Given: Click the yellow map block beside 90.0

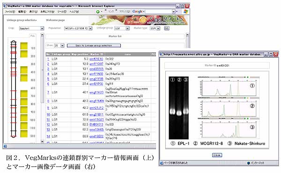Looking at the screenshot, I should coord(24,110).
